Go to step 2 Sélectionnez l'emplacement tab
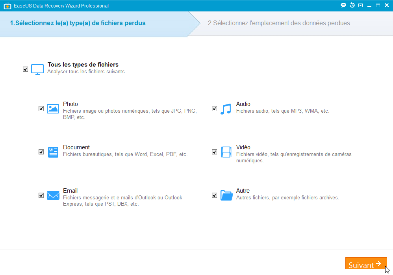The width and height of the screenshot is (393, 275). click(x=279, y=23)
